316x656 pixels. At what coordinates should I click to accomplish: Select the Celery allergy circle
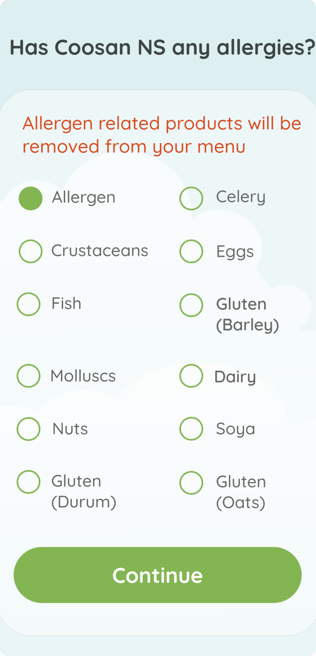[191, 198]
